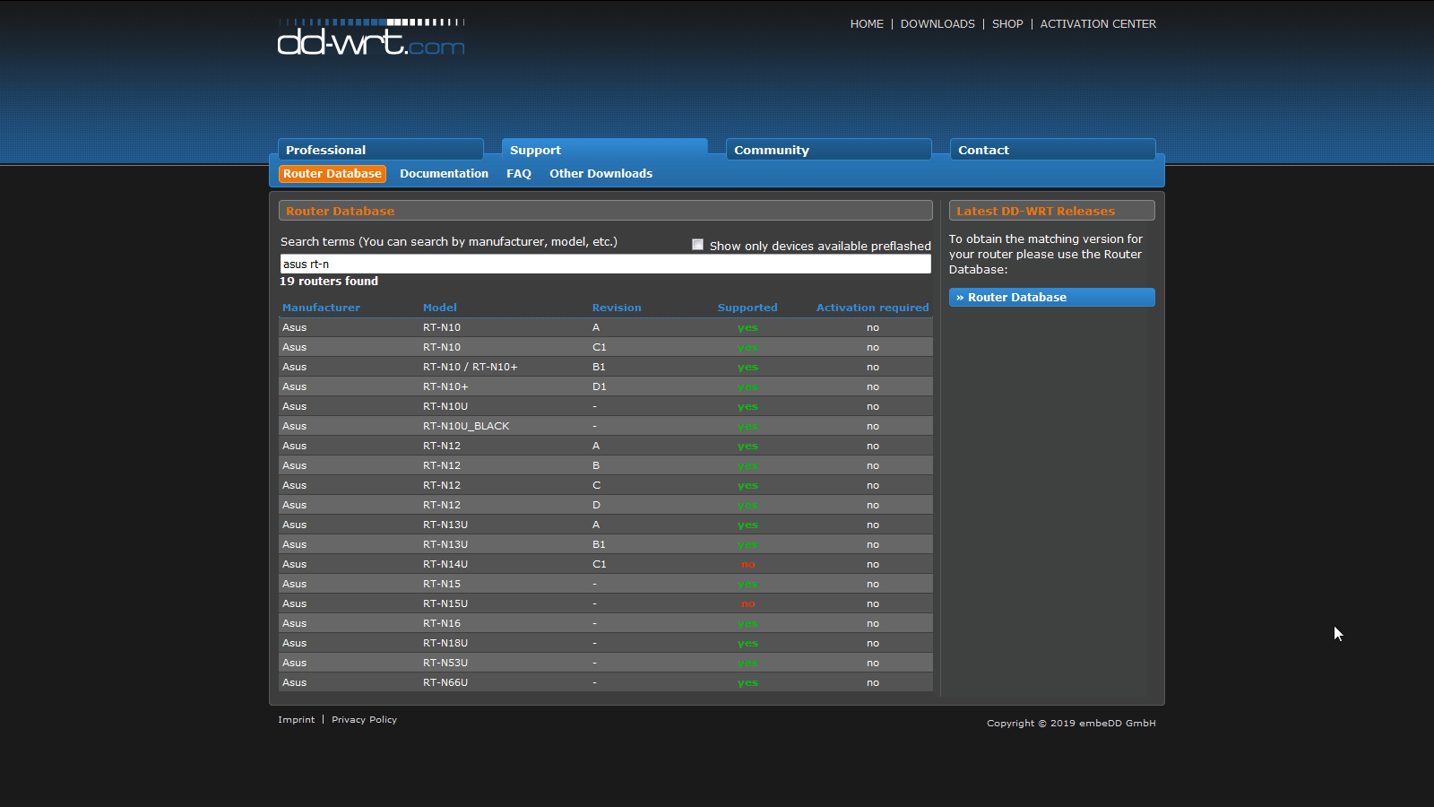Select the RT-N16 row

click(x=606, y=623)
